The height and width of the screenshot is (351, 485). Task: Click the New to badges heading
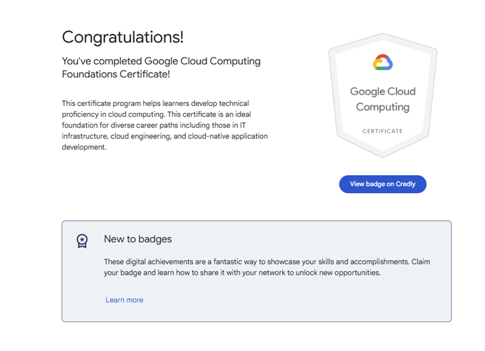coord(138,239)
